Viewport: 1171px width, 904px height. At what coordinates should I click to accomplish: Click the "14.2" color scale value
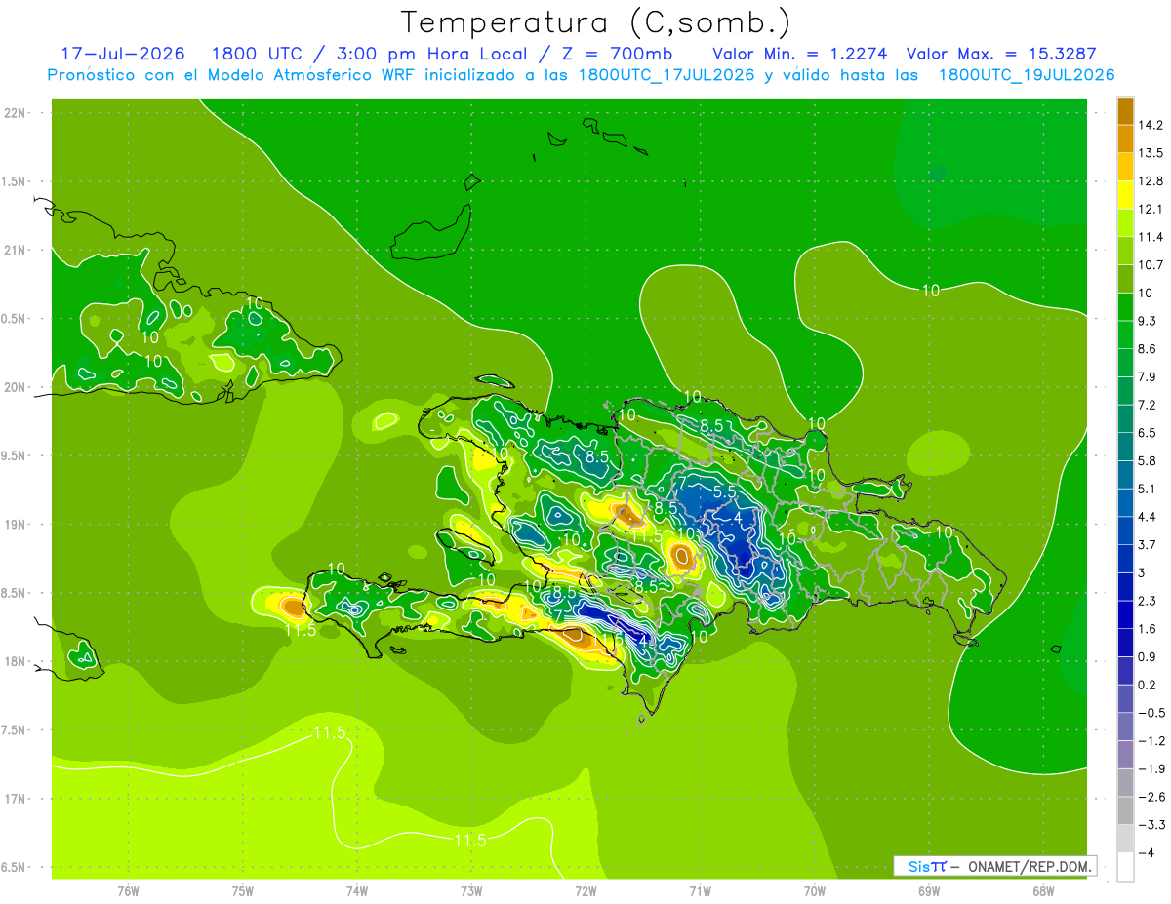click(1151, 125)
